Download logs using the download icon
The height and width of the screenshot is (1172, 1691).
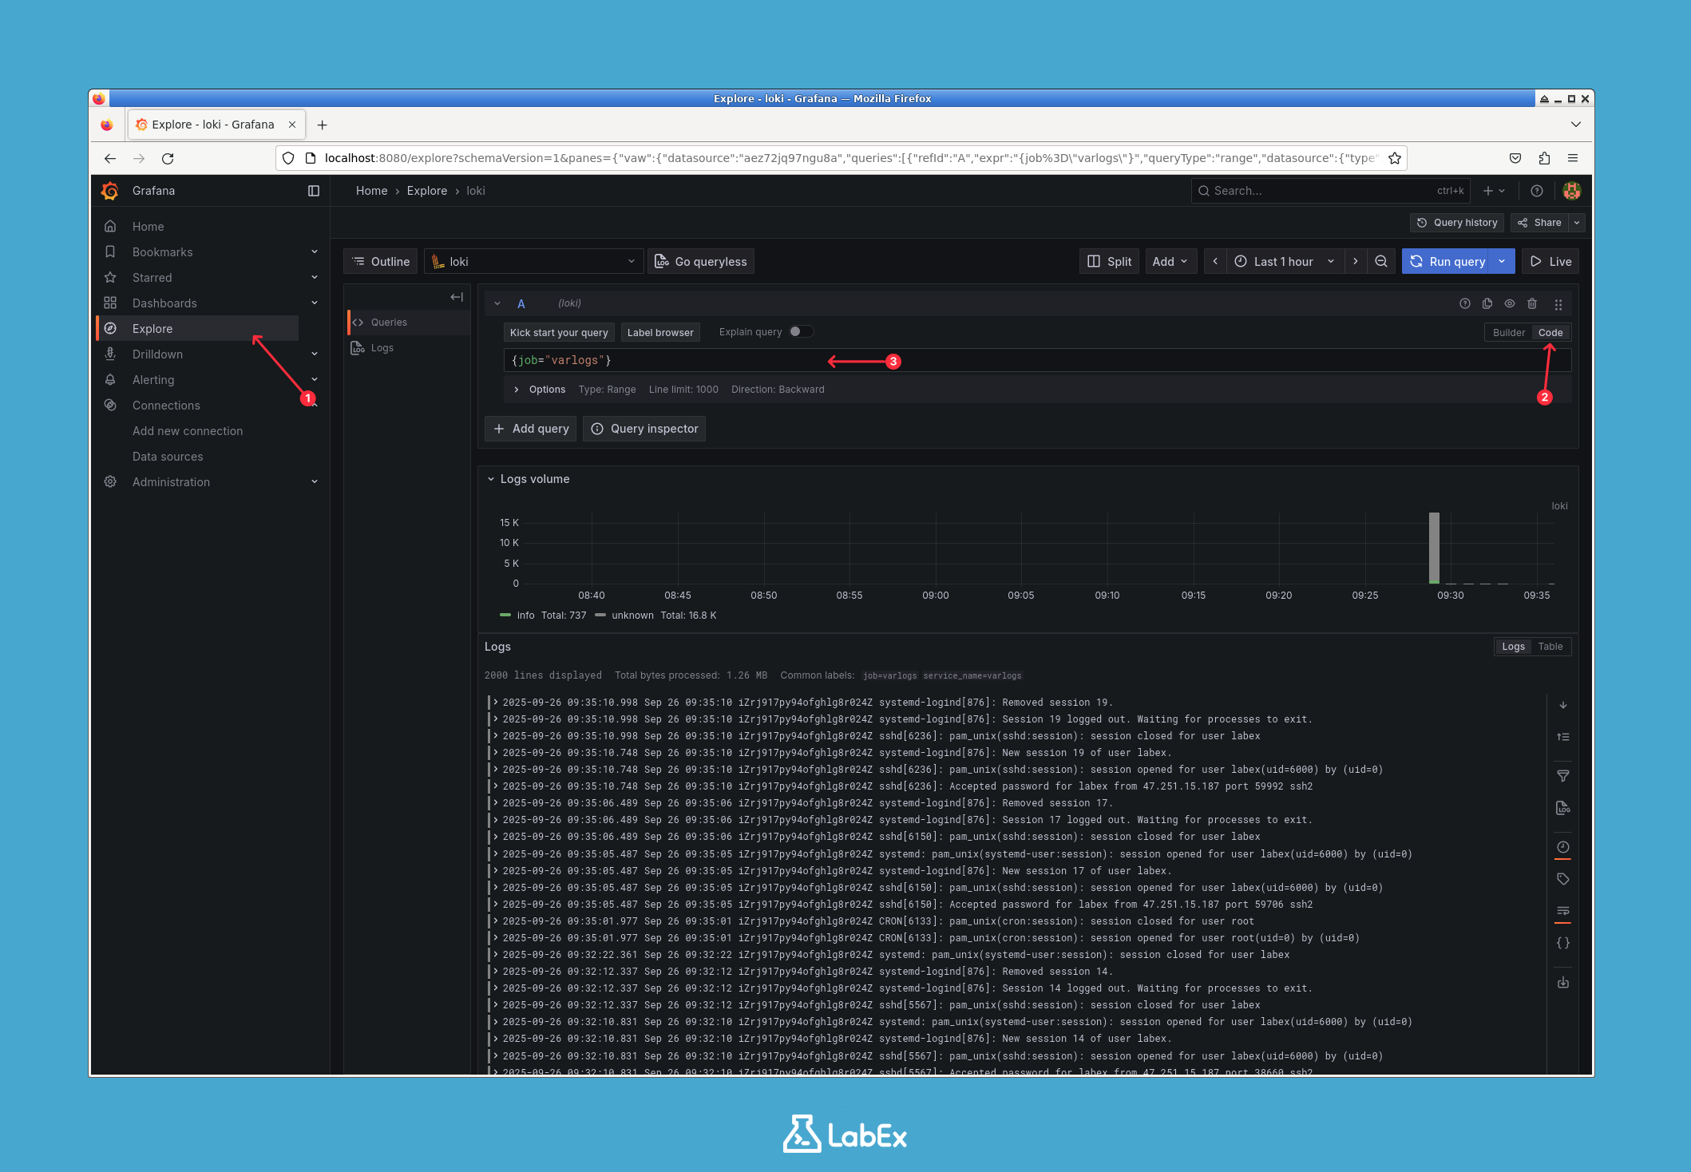pos(1563,983)
